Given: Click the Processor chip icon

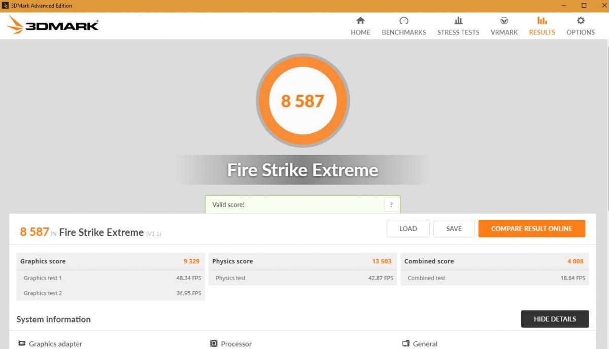Looking at the screenshot, I should [214, 344].
